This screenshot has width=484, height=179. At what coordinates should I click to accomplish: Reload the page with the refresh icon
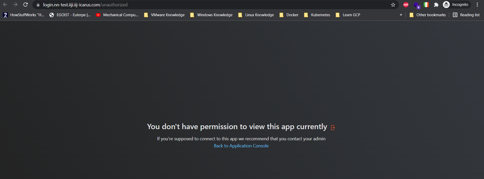(x=26, y=5)
